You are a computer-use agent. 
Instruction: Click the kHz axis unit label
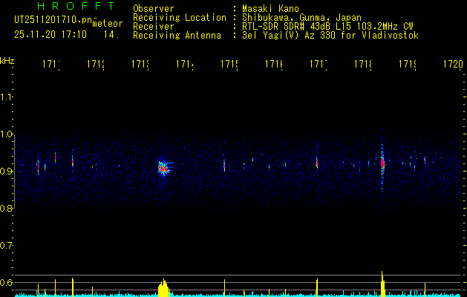coord(7,61)
